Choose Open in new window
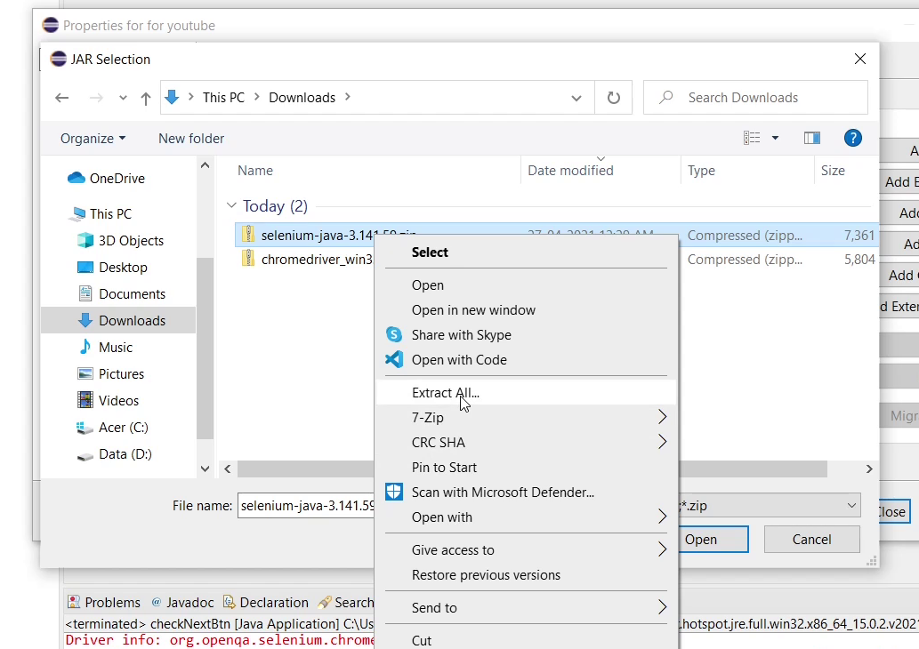 (x=527, y=310)
